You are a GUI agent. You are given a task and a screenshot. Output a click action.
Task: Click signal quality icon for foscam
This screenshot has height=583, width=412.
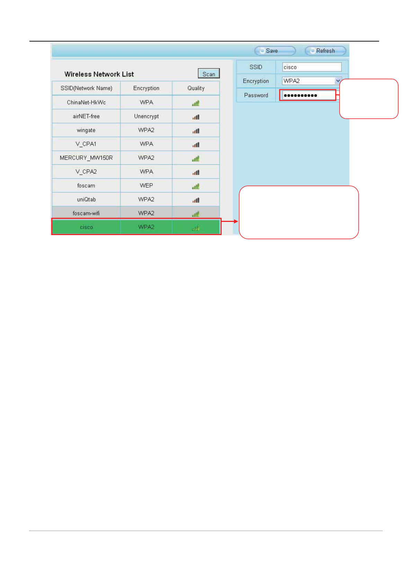[x=196, y=186]
